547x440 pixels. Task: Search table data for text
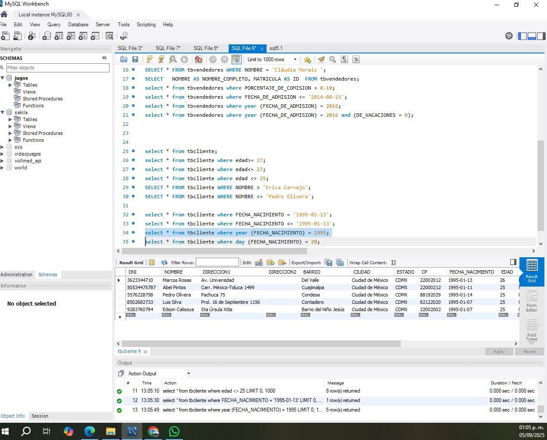(110, 36)
